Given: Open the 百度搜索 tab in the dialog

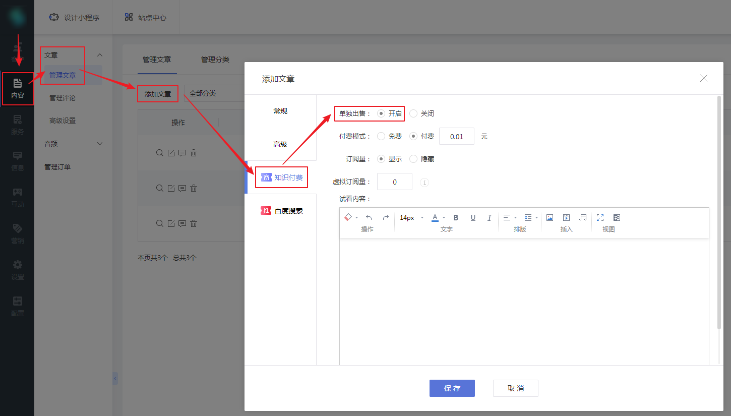Looking at the screenshot, I should 281,211.
